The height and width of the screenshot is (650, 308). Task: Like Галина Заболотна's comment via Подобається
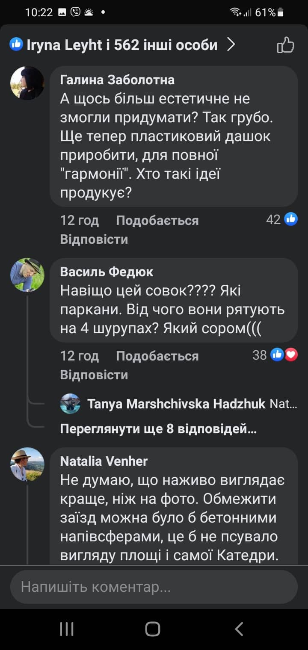pyautogui.click(x=157, y=220)
